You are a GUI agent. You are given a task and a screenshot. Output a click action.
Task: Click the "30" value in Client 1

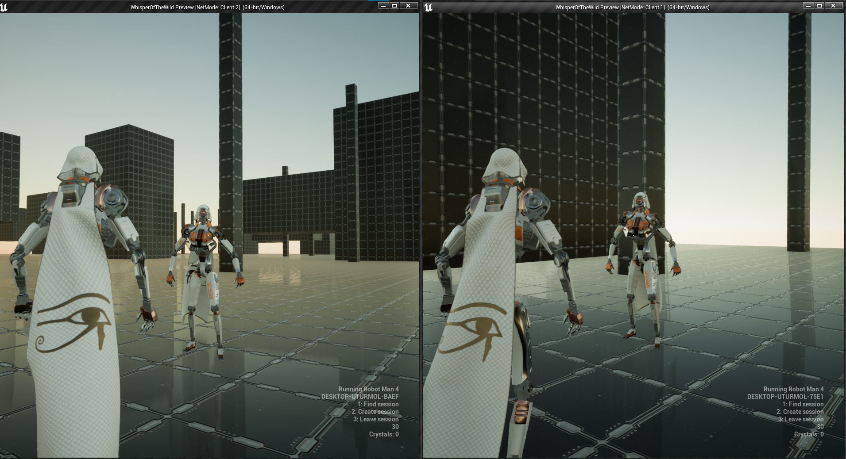(x=820, y=427)
